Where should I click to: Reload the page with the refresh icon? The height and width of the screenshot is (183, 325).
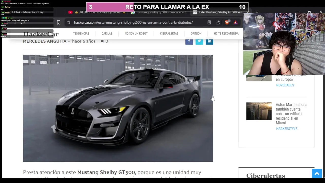[23, 22]
